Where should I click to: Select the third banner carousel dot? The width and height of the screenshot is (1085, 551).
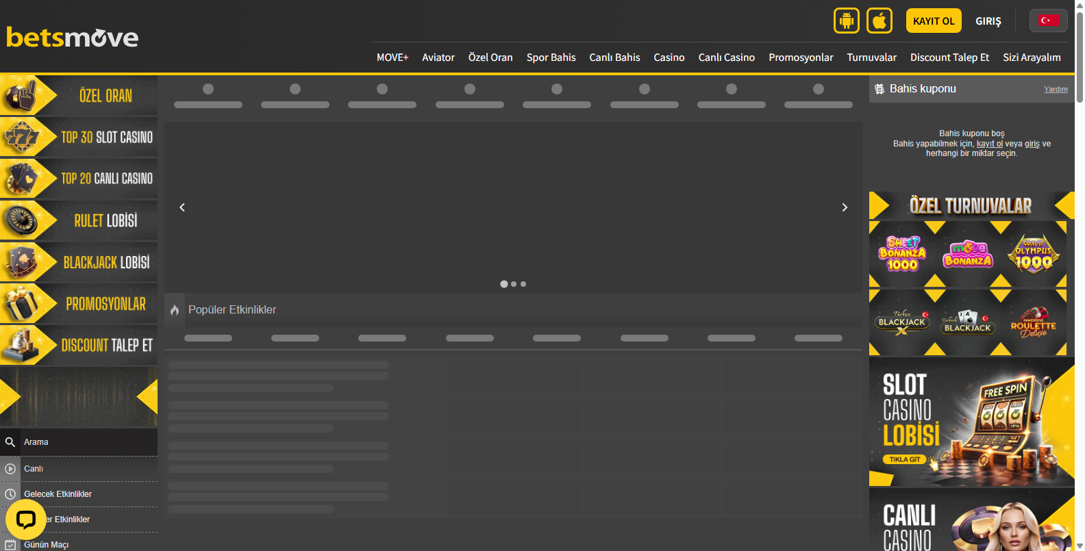pyautogui.click(x=523, y=284)
